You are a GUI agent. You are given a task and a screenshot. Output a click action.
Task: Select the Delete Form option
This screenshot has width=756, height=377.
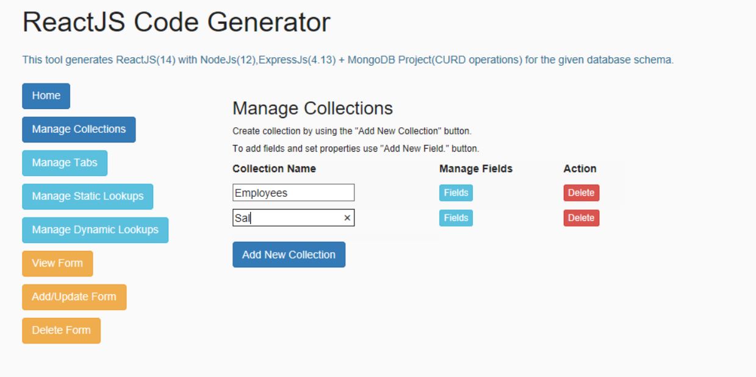point(62,331)
